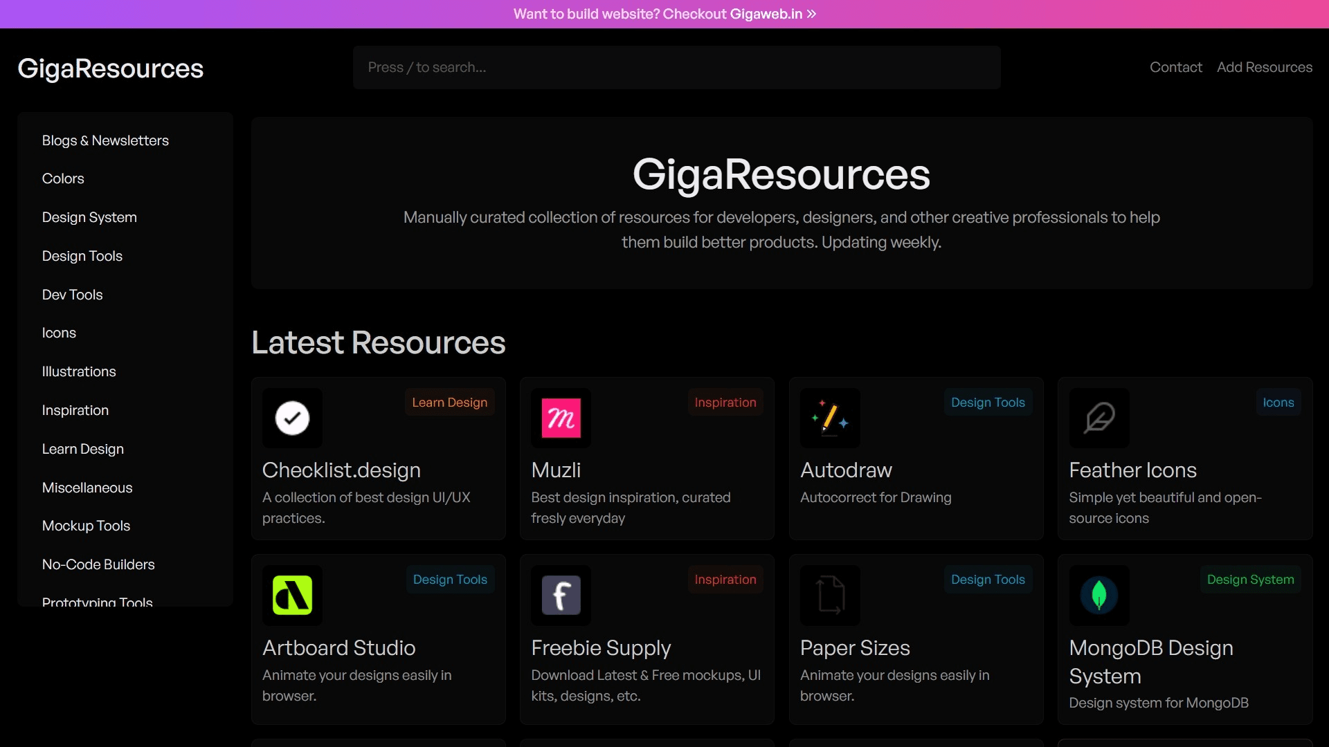This screenshot has width=1329, height=747.
Task: Open the Contact page
Action: 1176,67
